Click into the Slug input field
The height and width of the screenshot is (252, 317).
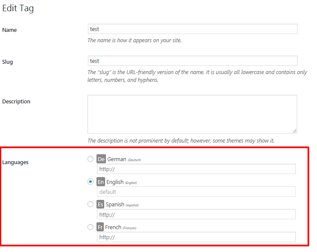[x=192, y=61]
